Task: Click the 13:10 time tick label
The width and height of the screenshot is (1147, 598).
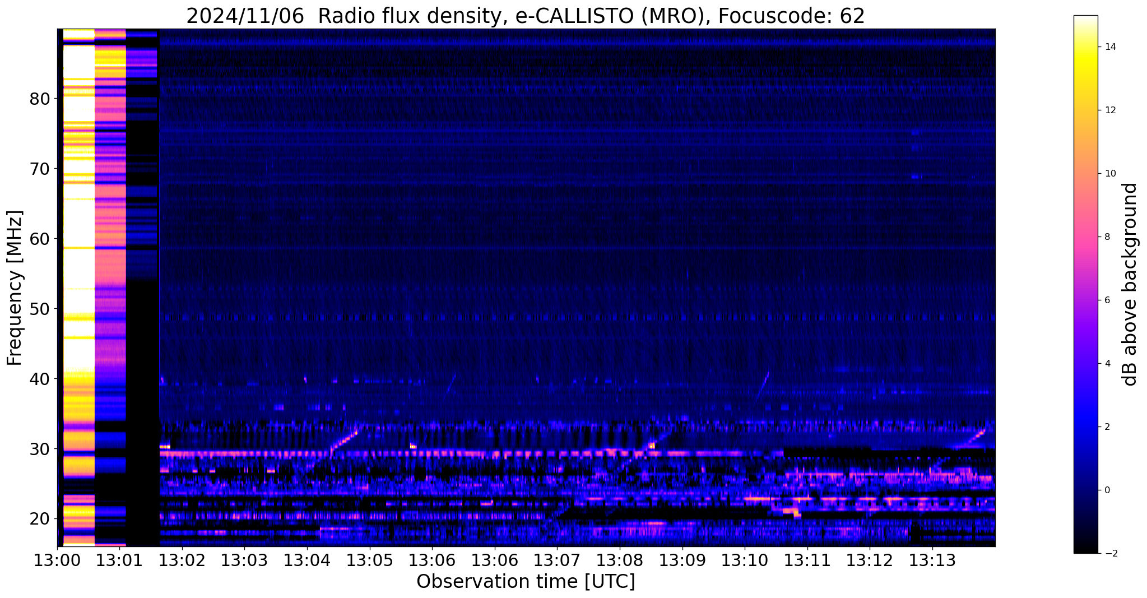Action: click(745, 560)
